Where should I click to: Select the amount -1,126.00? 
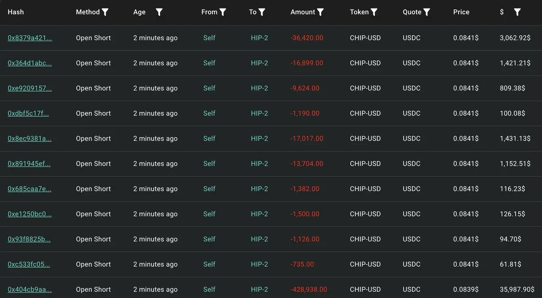tap(305, 239)
